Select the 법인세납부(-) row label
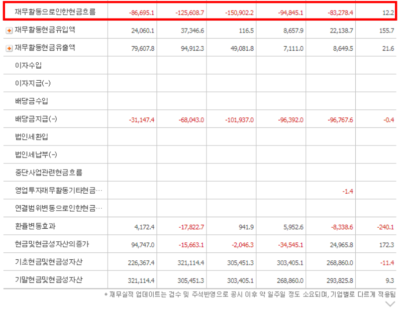 [36, 155]
